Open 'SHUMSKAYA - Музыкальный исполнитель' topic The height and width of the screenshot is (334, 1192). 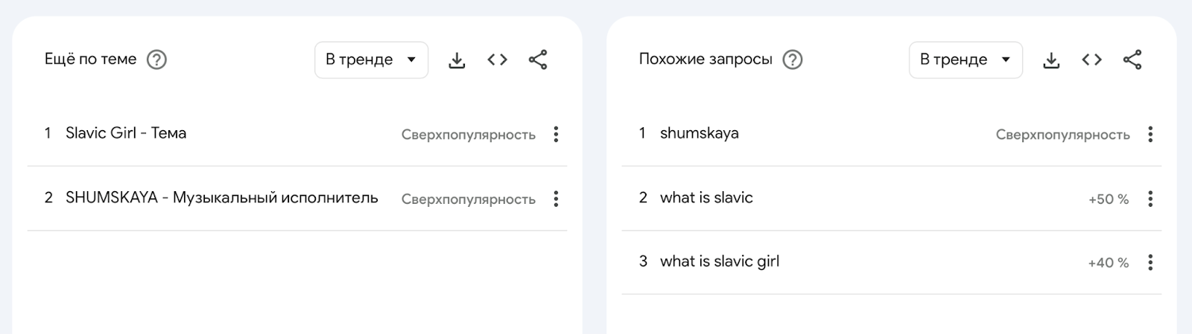click(221, 198)
